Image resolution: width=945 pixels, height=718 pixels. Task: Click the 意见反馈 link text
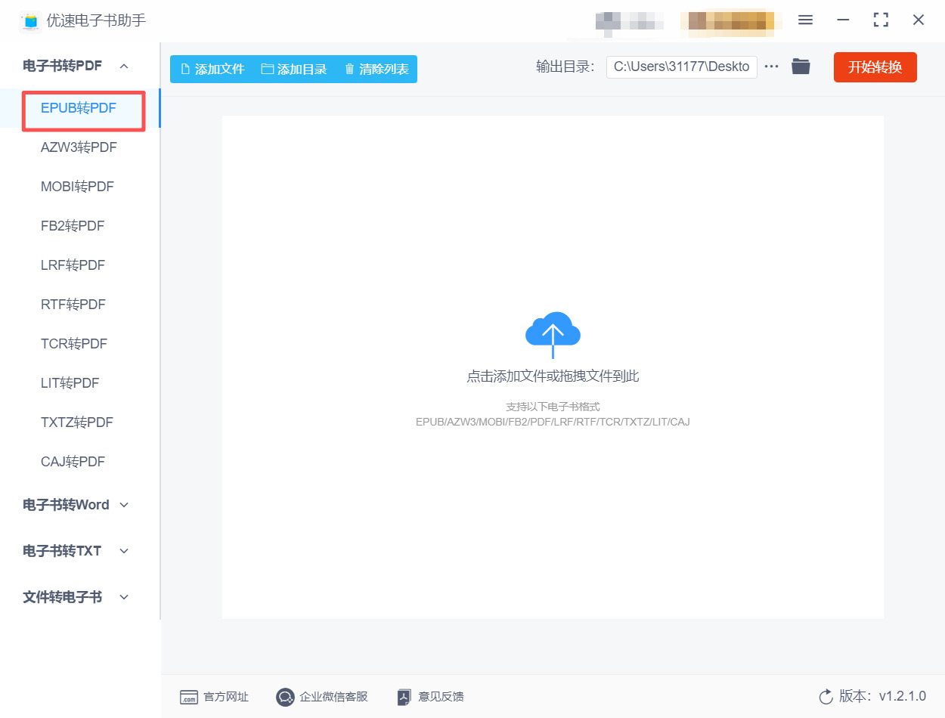click(x=441, y=697)
